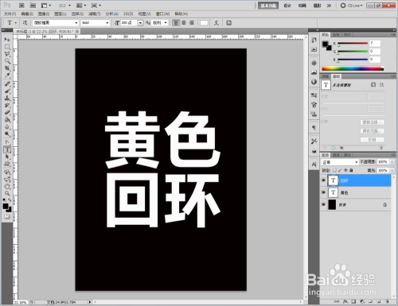Link layers using chain icon
398x306 pixels.
point(337,301)
